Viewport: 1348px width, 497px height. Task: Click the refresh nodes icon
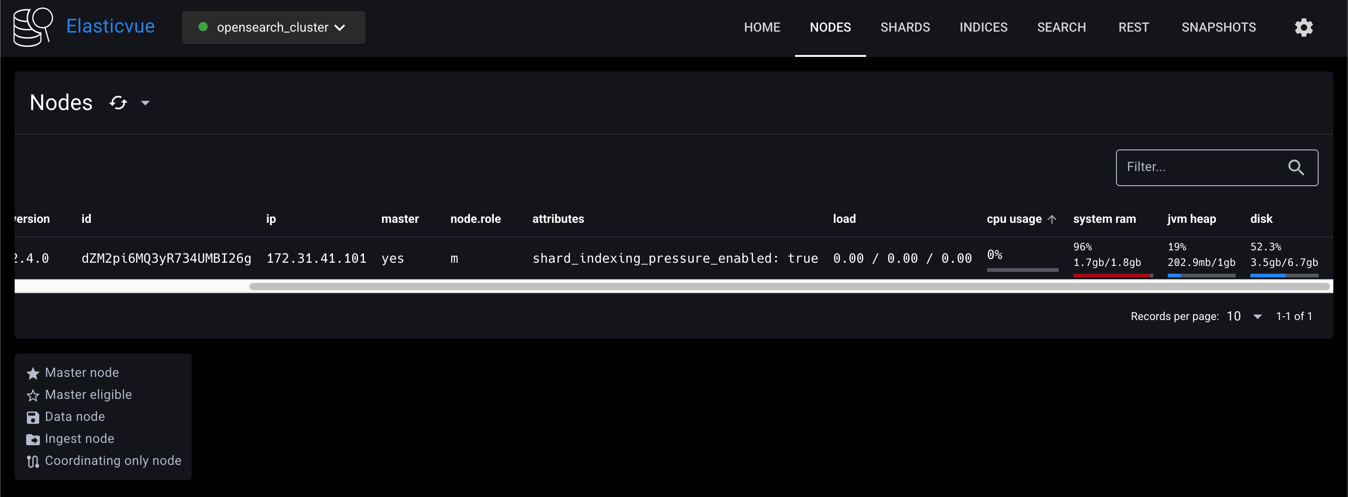tap(118, 103)
